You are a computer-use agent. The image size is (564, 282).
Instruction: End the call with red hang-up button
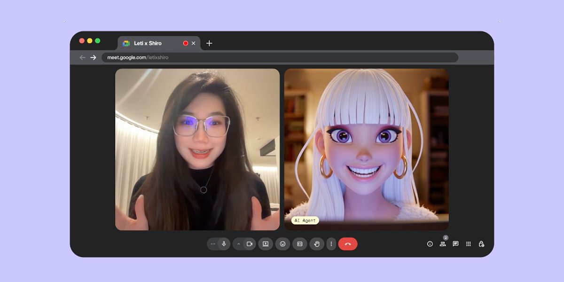click(348, 244)
